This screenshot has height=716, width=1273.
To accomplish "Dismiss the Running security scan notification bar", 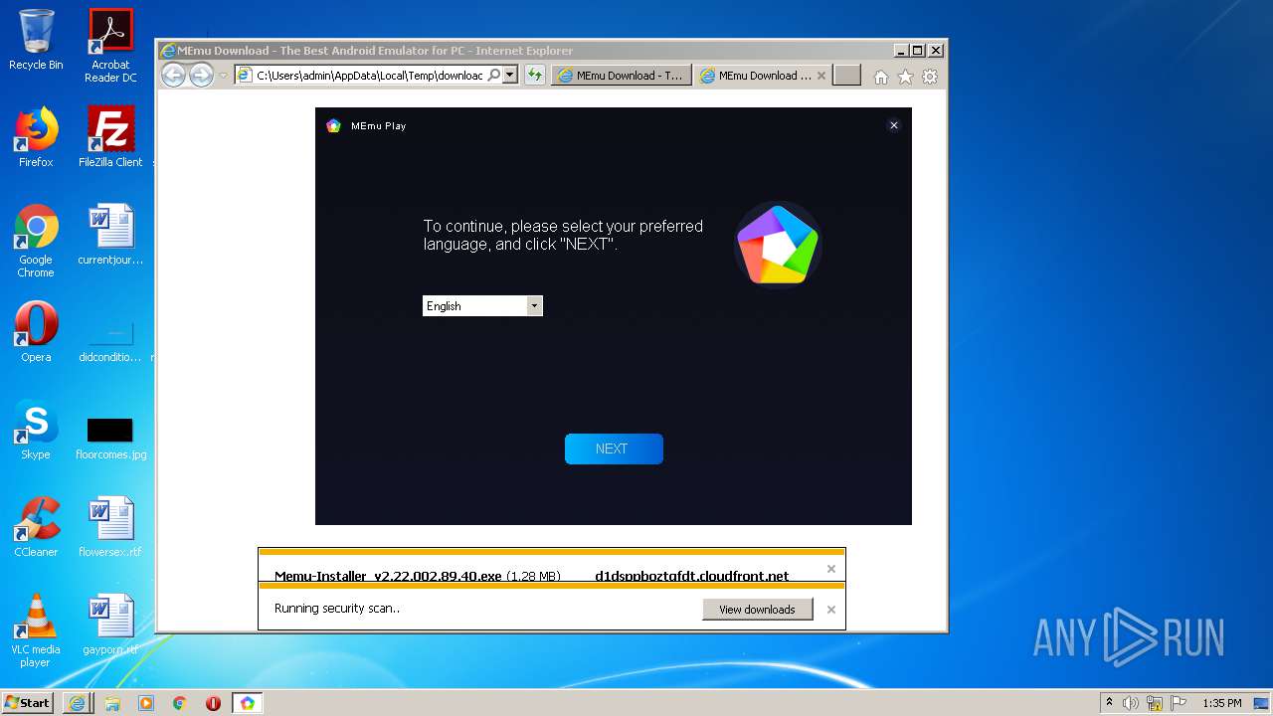I will tap(831, 610).
